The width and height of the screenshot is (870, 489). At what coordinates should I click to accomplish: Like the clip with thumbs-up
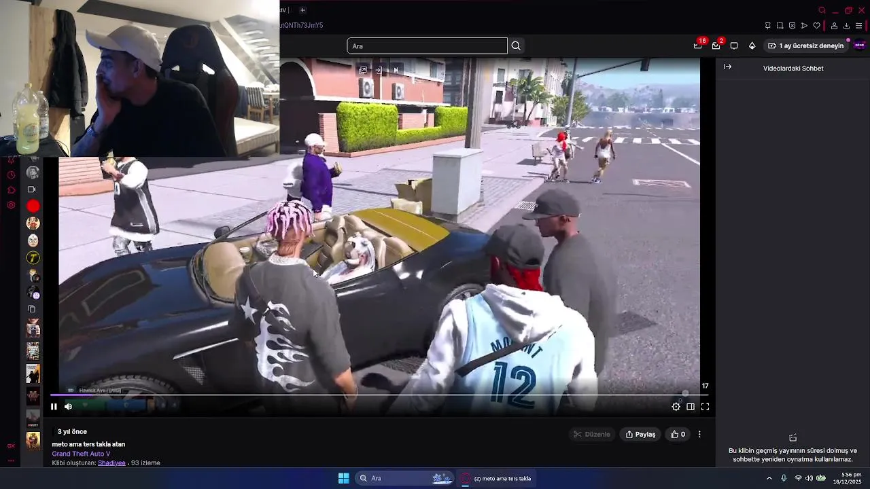678,435
